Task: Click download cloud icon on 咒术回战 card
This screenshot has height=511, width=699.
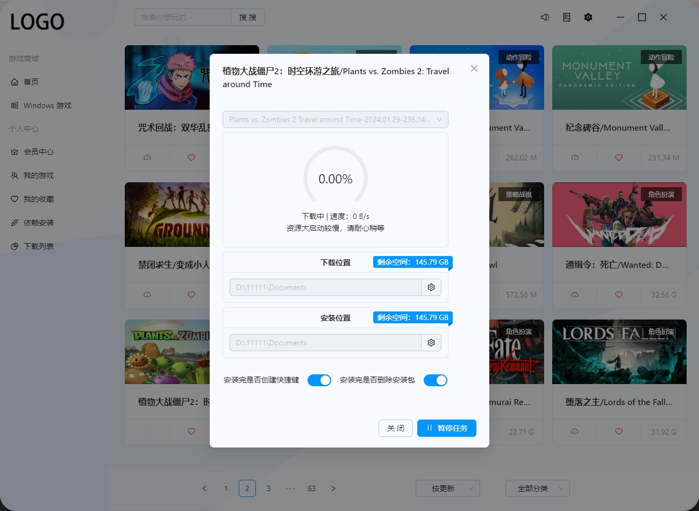Action: (147, 158)
